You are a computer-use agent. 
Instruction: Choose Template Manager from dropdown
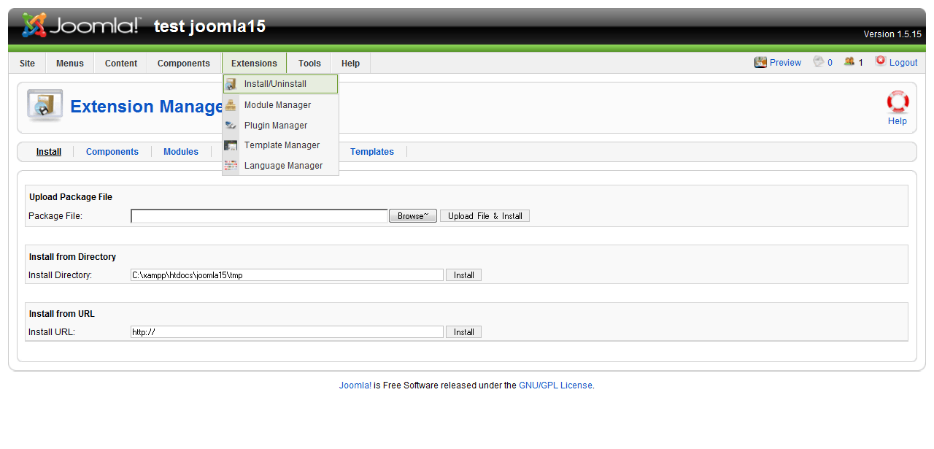click(280, 145)
